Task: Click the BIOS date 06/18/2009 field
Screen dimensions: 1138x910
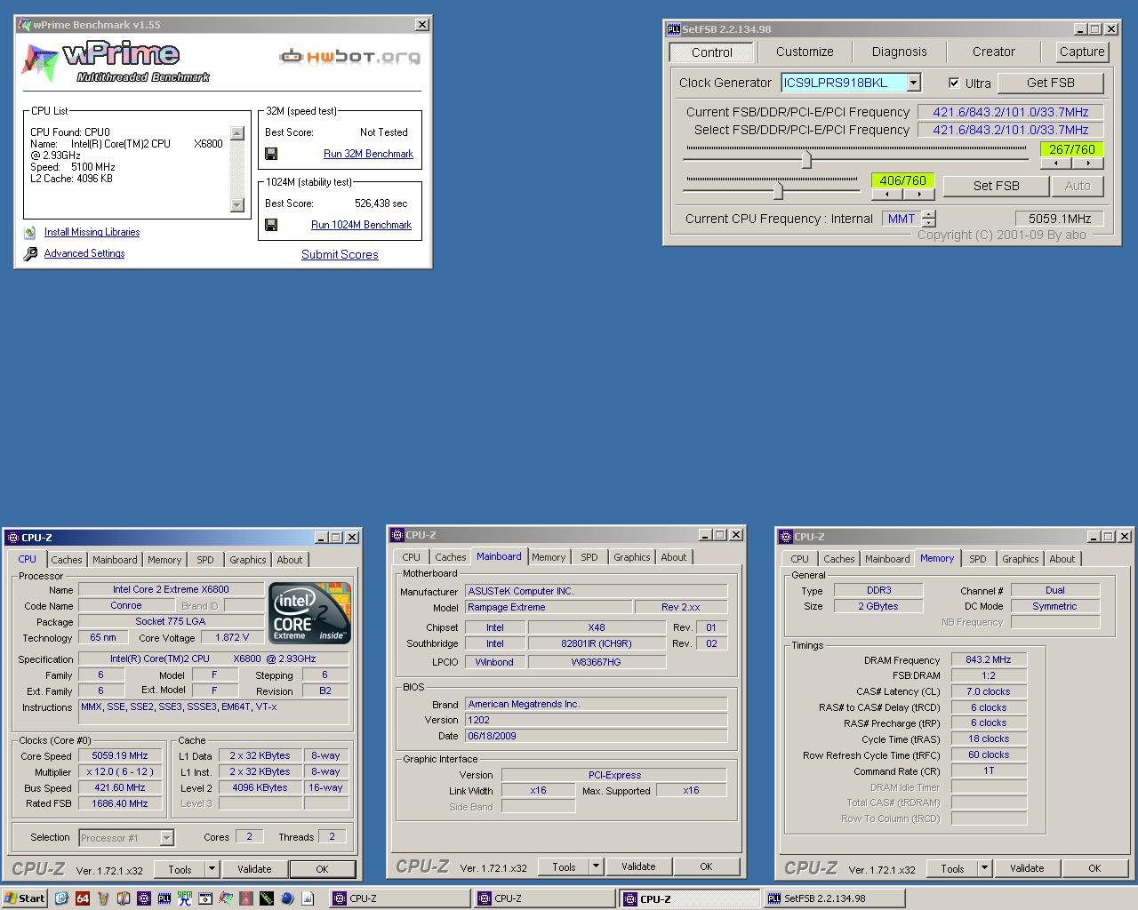Action: click(x=596, y=736)
